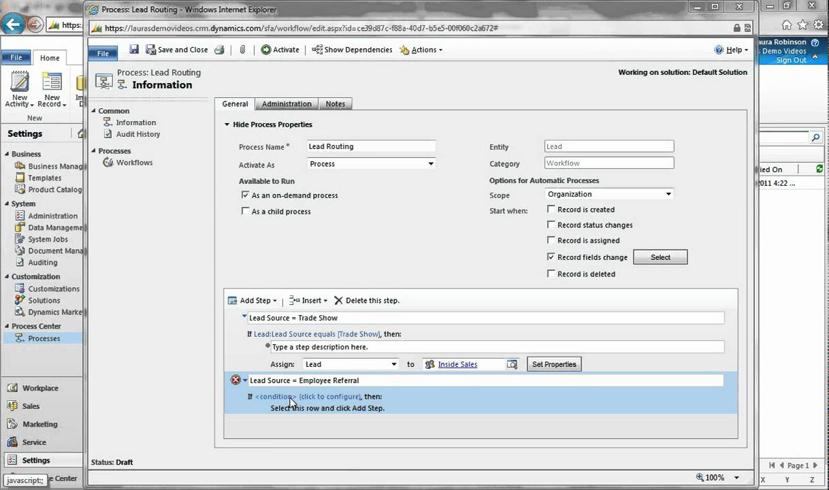Open Information in the left navigation
829x490 pixels.
point(135,122)
